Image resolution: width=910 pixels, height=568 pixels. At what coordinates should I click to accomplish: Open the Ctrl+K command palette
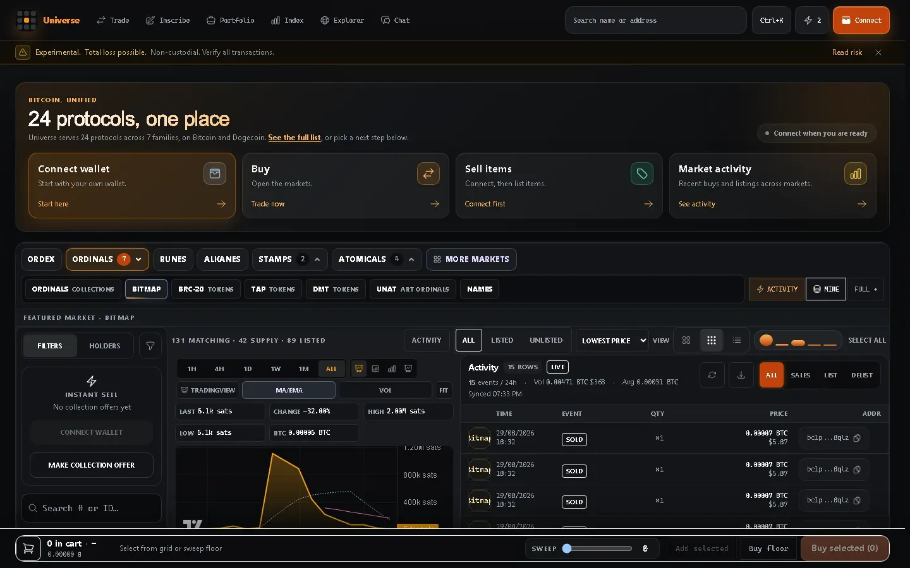coord(772,20)
